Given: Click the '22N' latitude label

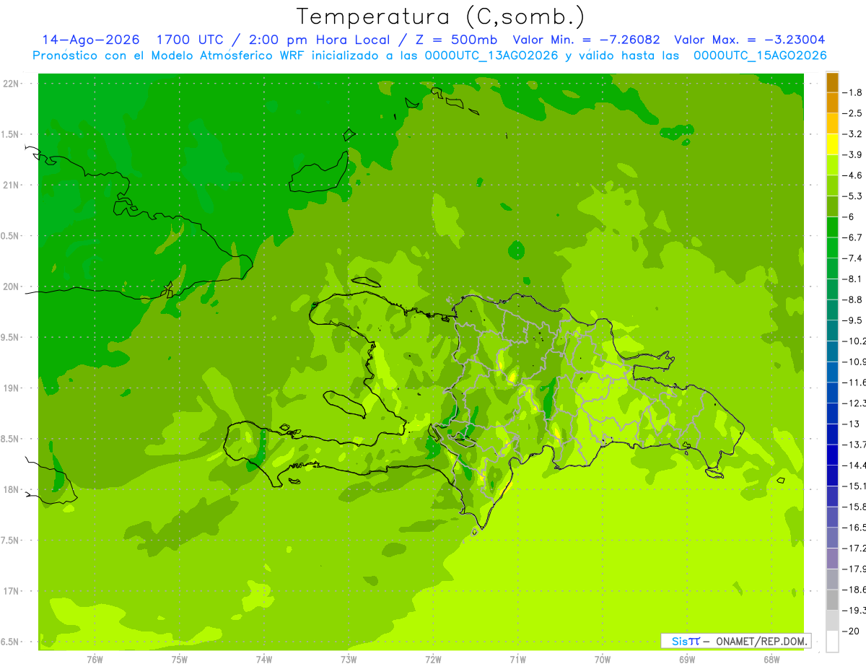Looking at the screenshot, I should (12, 84).
